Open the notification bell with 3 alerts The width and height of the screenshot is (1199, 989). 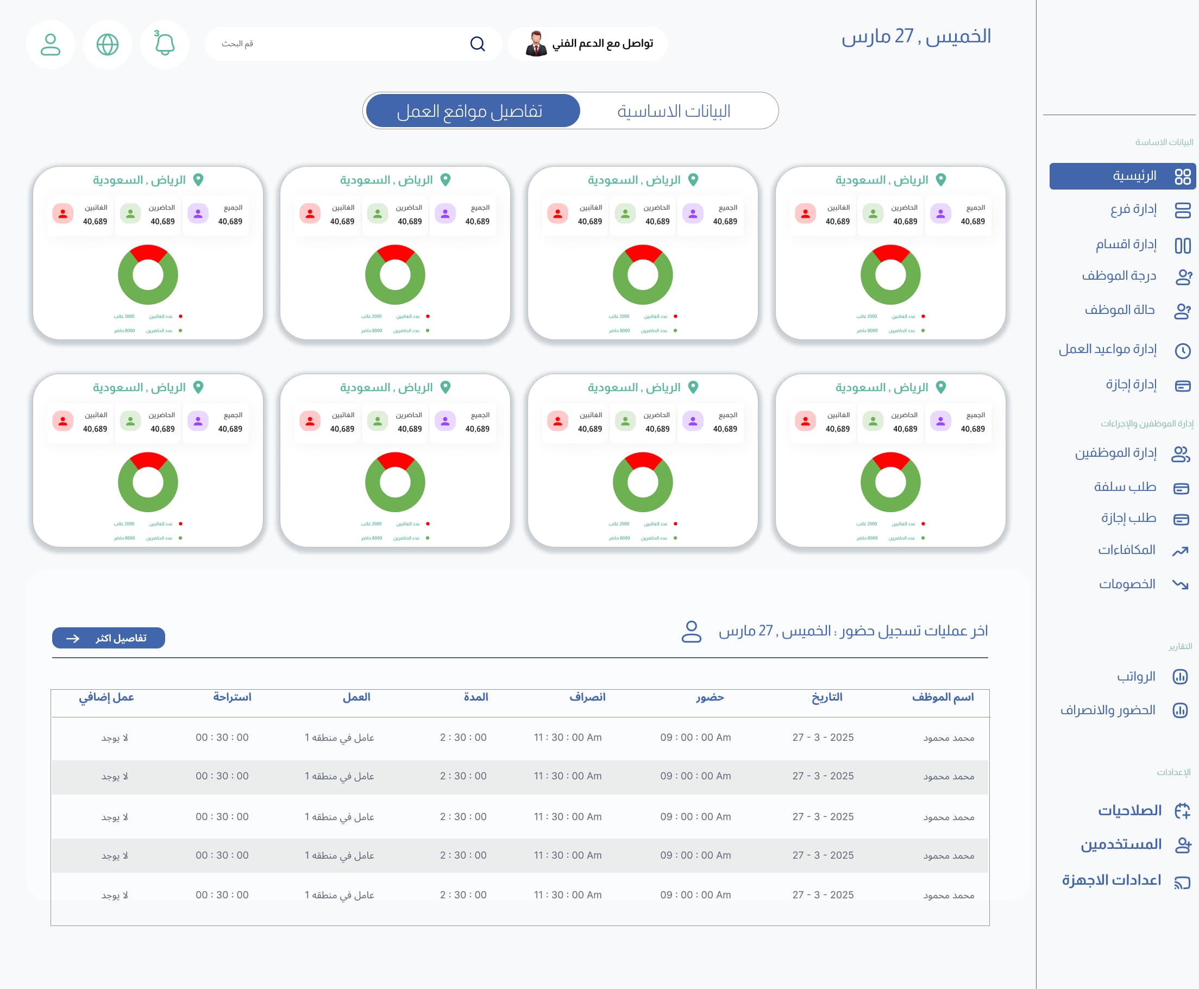click(x=165, y=44)
